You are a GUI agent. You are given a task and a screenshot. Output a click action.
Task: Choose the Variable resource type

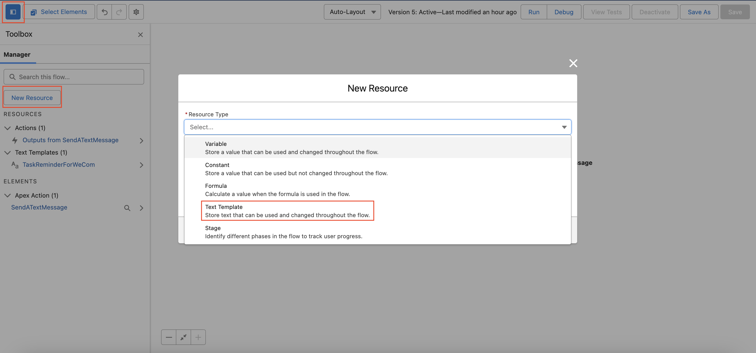pyautogui.click(x=377, y=148)
